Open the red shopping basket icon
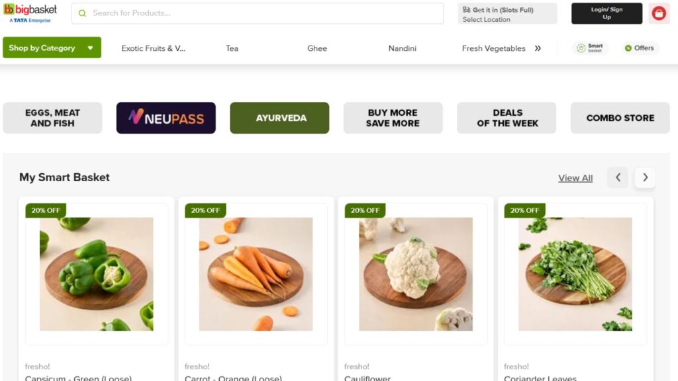The image size is (678, 381). 659,13
